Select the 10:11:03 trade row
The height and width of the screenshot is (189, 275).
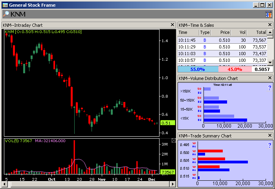pyautogui.click(x=222, y=54)
